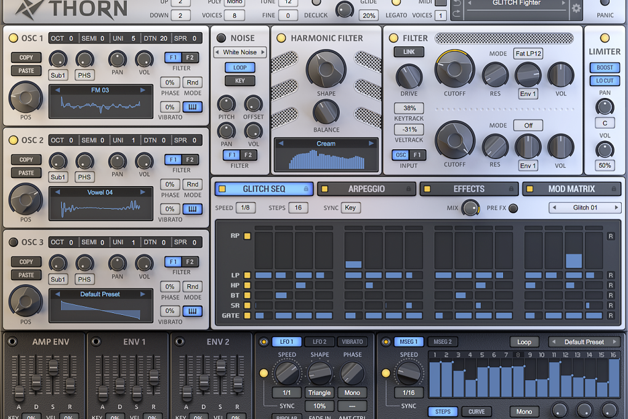This screenshot has height=419, width=628.
Task: Open top filter MODE Fat LP12 dropdown
Action: 528,54
